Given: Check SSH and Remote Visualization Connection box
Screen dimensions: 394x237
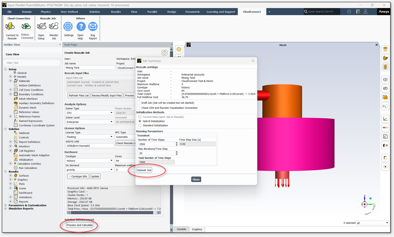Looking at the screenshot, I should (x=139, y=108).
